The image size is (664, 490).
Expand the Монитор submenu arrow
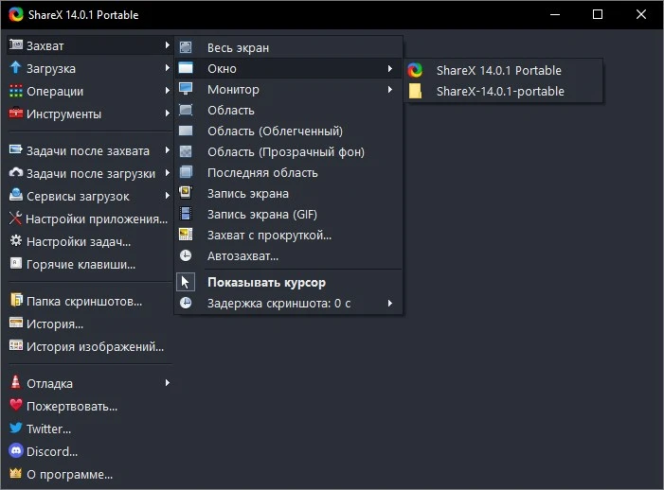click(x=389, y=90)
